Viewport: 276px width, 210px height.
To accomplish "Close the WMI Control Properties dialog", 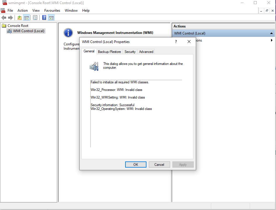I will pyautogui.click(x=189, y=42).
